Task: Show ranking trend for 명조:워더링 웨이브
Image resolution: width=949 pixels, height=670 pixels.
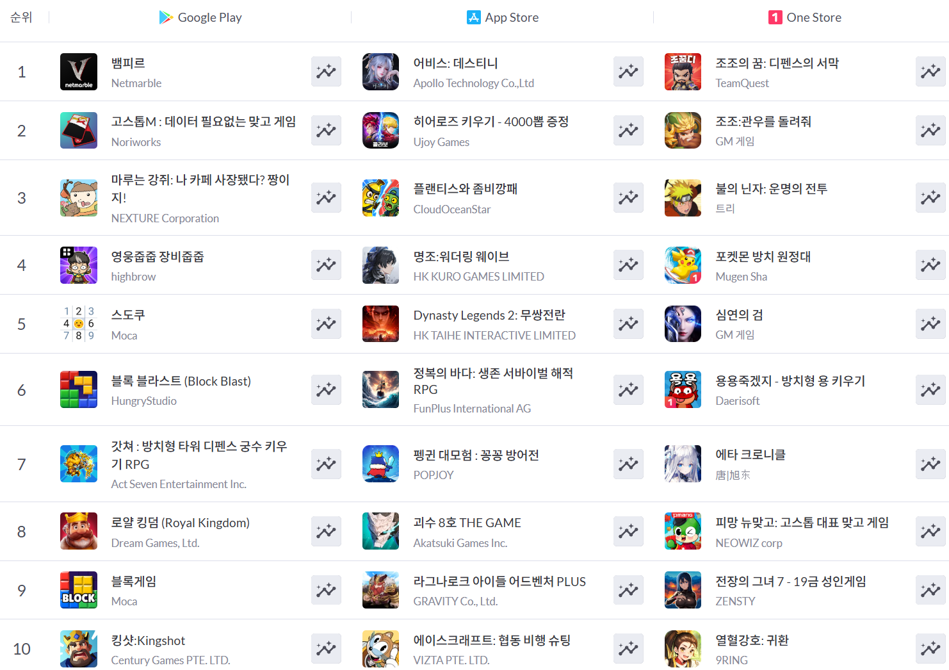Action: [628, 265]
